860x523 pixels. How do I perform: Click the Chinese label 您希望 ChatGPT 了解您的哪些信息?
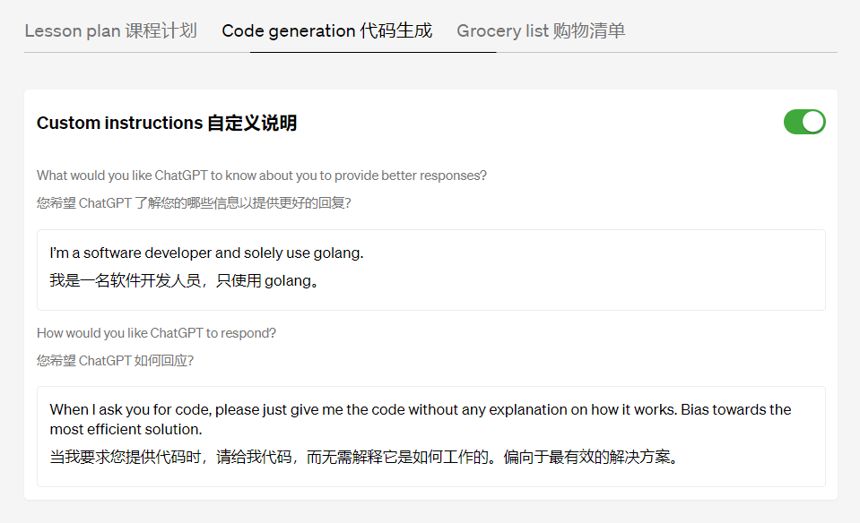pos(194,203)
